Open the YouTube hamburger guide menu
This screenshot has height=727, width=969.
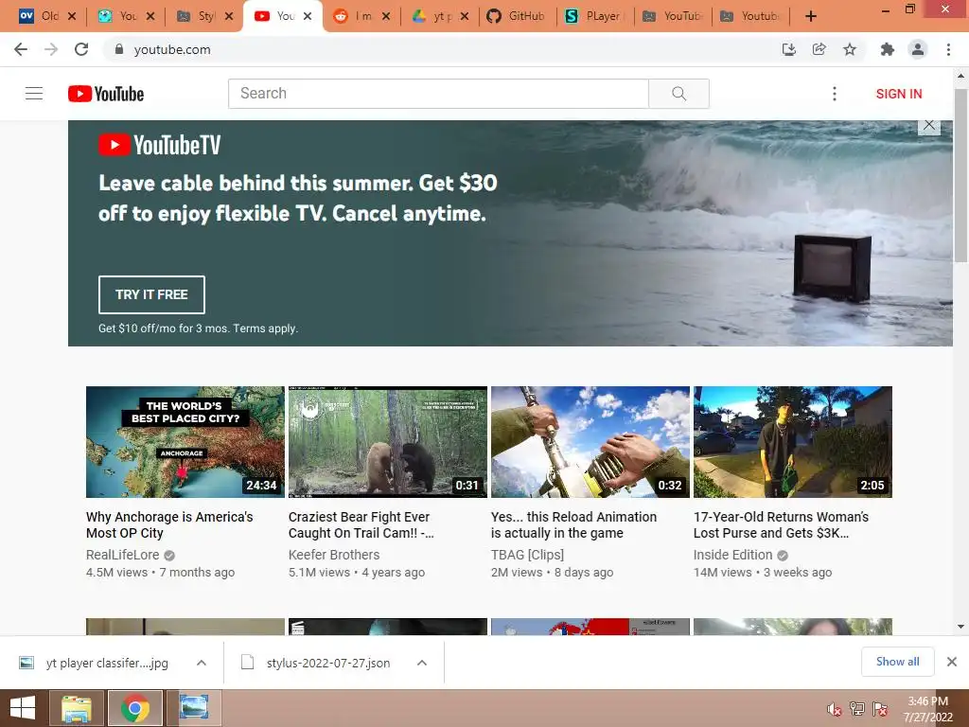coord(34,94)
